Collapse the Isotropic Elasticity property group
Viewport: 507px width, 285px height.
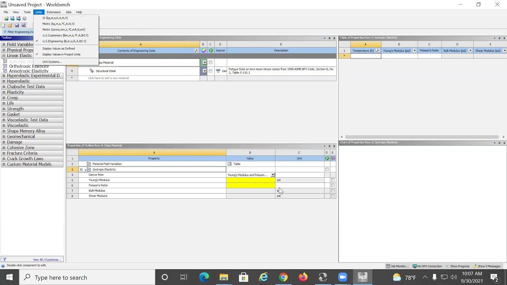81,169
